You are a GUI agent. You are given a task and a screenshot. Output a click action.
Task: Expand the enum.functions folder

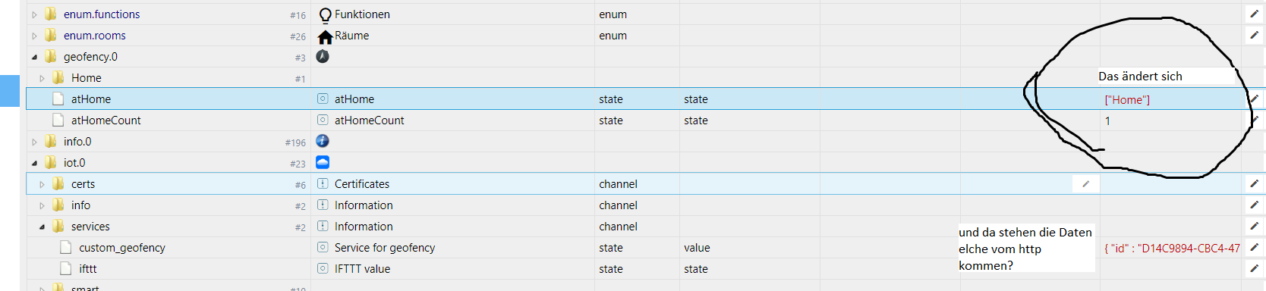click(35, 14)
